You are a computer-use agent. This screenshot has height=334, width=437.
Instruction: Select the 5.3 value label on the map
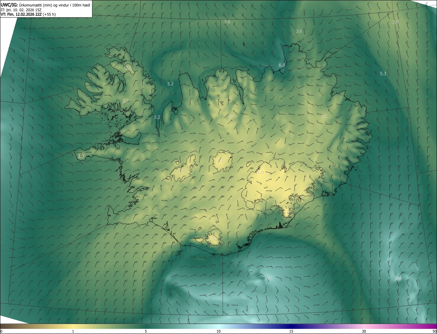[x=383, y=73]
